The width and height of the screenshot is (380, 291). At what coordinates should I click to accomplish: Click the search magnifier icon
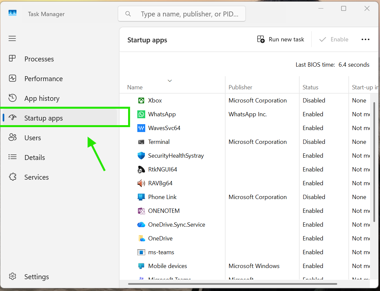(x=128, y=14)
